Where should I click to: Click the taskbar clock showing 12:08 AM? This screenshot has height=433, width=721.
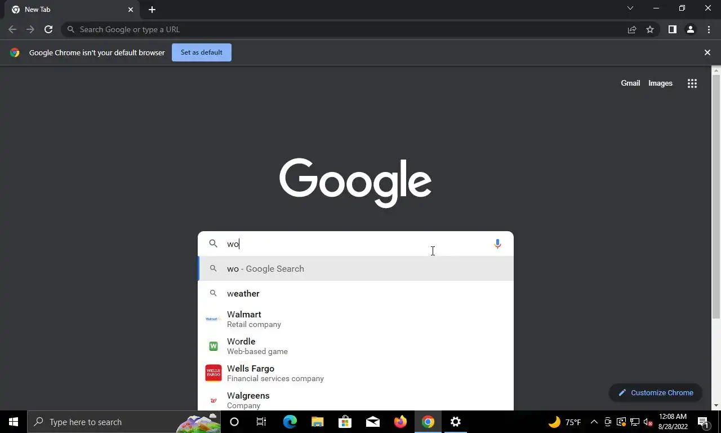[673, 422]
